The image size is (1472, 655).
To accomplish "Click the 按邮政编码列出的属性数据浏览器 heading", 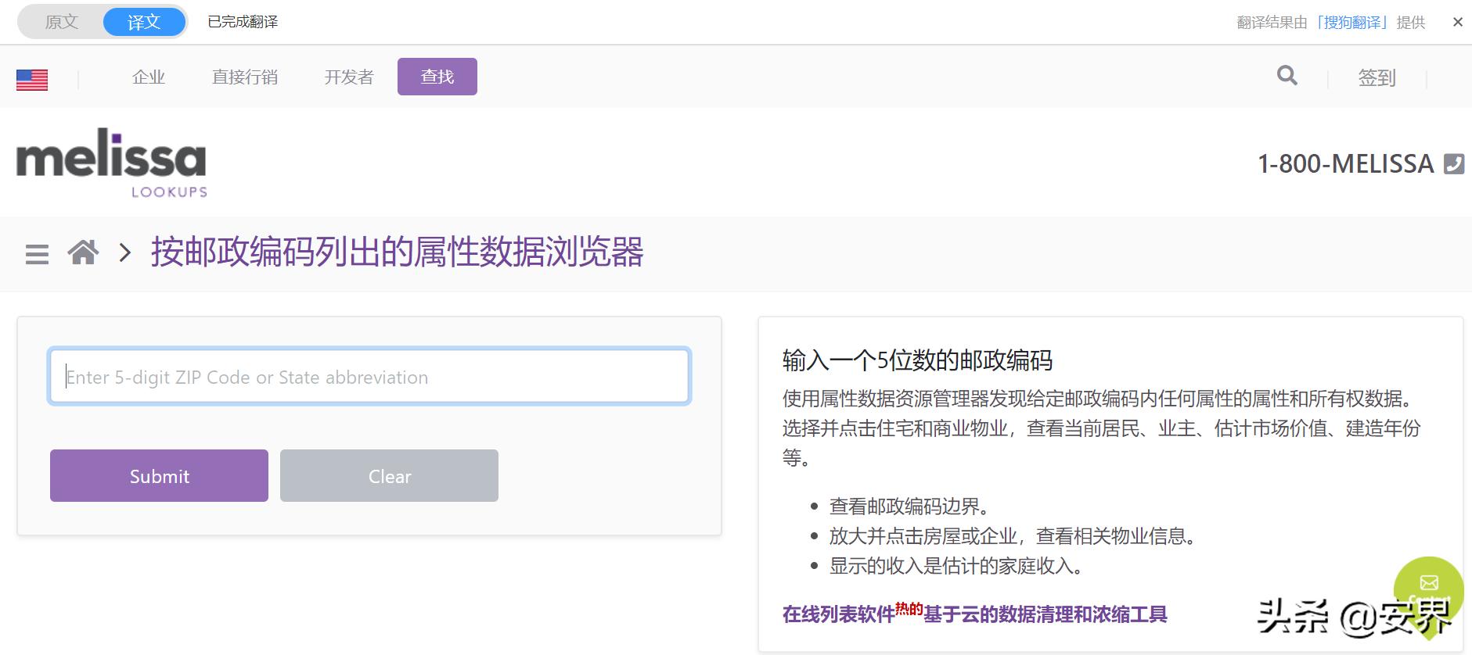I will pyautogui.click(x=398, y=252).
